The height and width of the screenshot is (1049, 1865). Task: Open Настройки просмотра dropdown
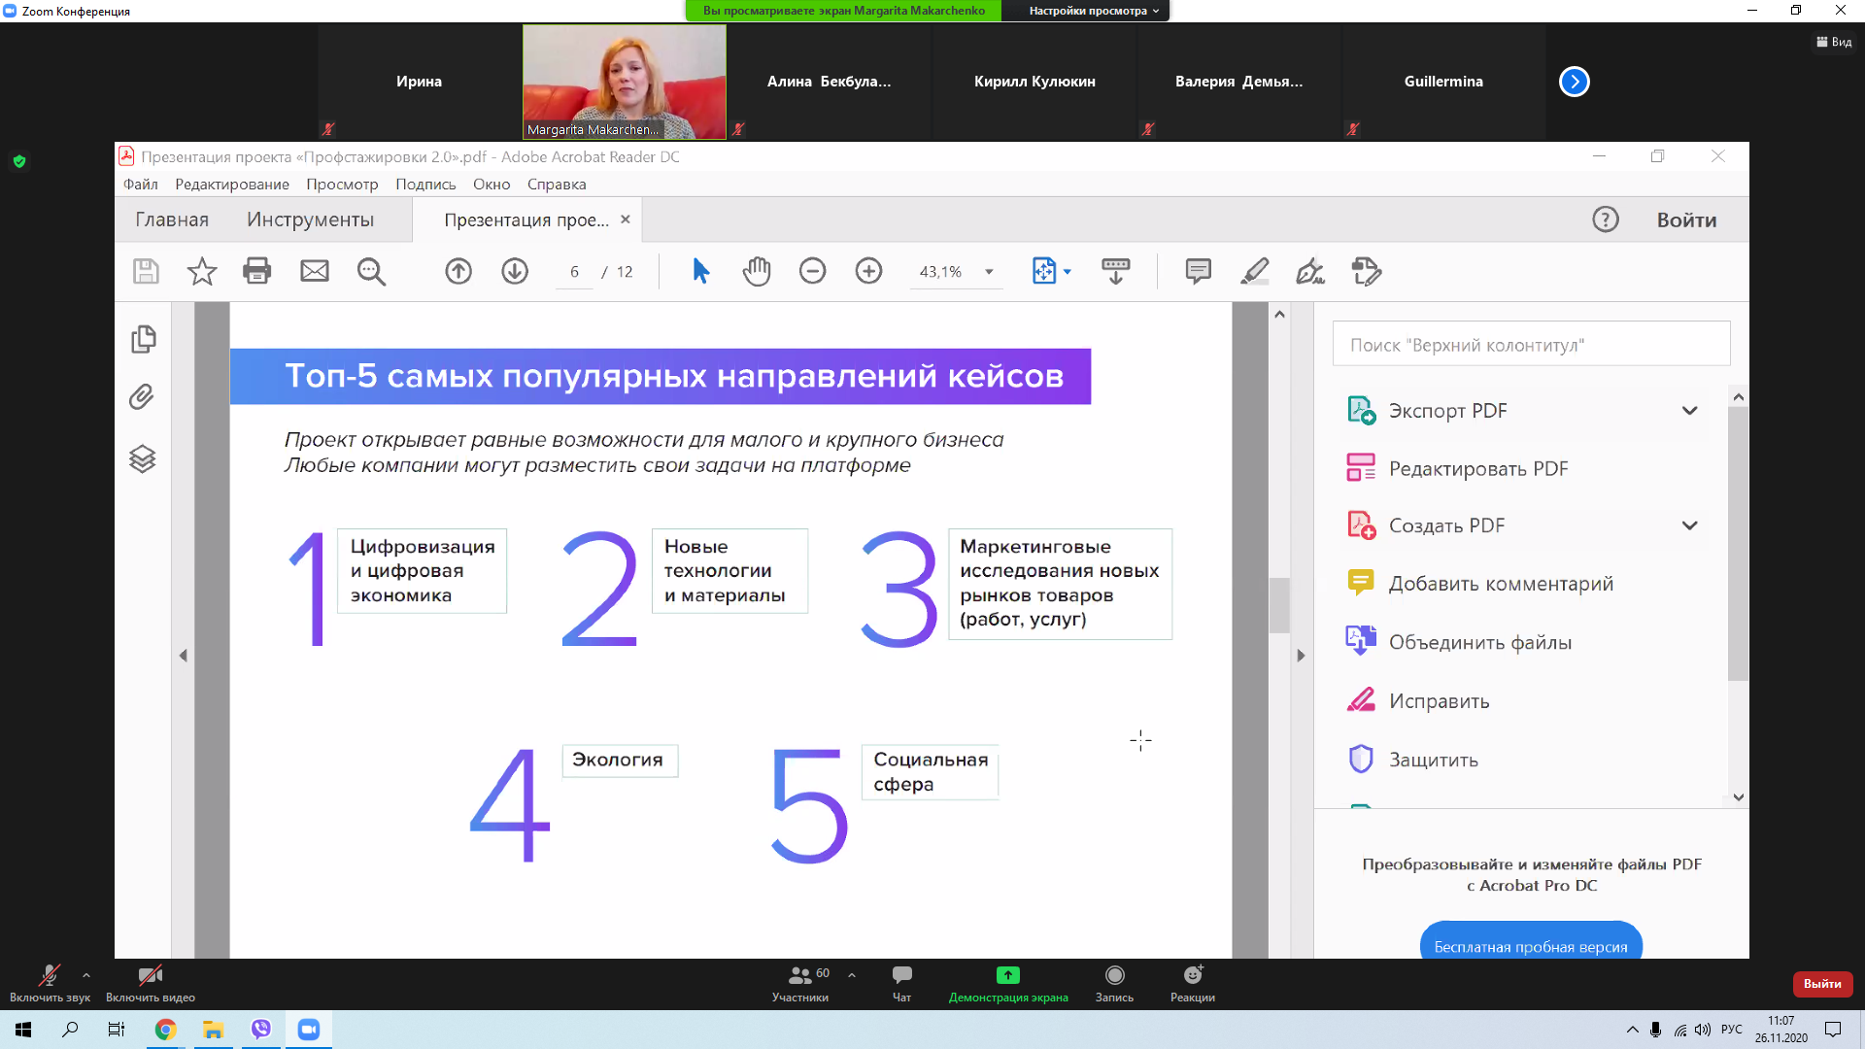(x=1094, y=11)
